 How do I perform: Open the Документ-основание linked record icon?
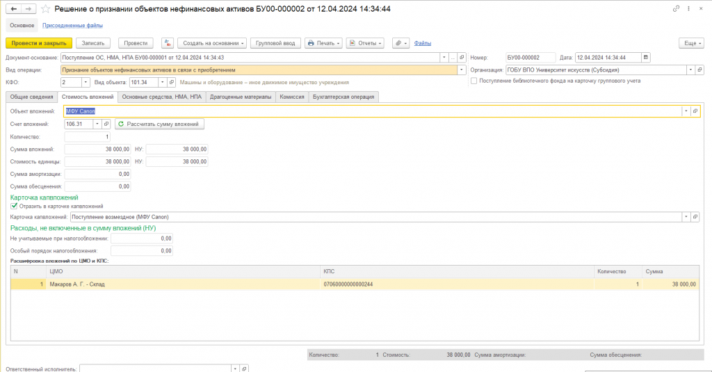point(462,58)
